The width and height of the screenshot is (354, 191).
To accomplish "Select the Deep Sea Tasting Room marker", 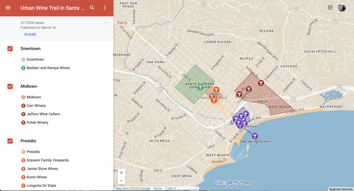I will point(255,136).
